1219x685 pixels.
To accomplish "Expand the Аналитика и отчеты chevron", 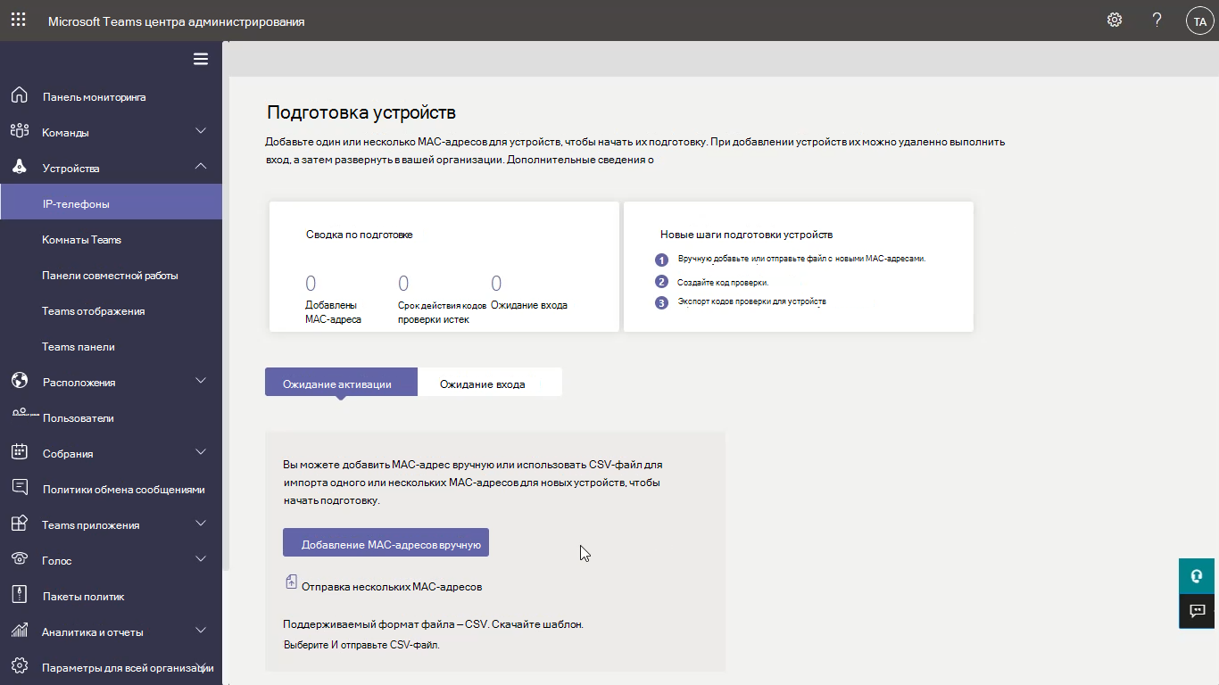I will coord(201,631).
